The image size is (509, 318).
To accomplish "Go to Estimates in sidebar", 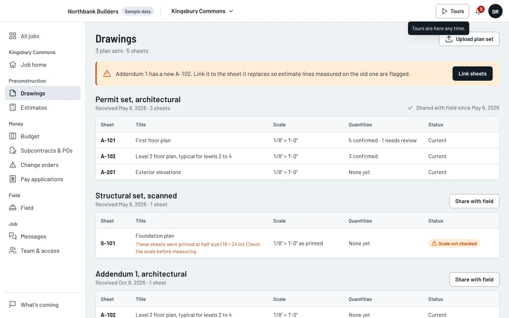I will [43, 108].
